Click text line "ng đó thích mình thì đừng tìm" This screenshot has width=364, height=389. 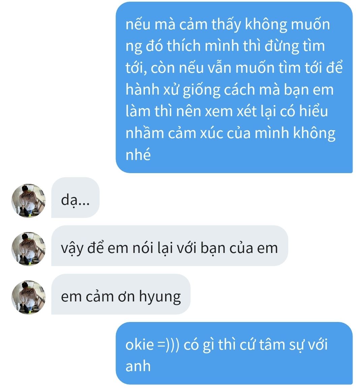coord(225,46)
